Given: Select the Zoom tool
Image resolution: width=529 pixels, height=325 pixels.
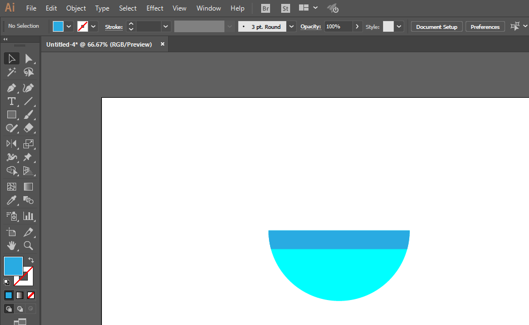Looking at the screenshot, I should (28, 246).
